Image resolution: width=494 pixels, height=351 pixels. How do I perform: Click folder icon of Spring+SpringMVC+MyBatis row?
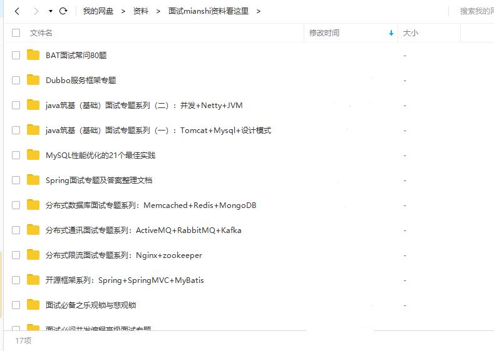click(33, 280)
